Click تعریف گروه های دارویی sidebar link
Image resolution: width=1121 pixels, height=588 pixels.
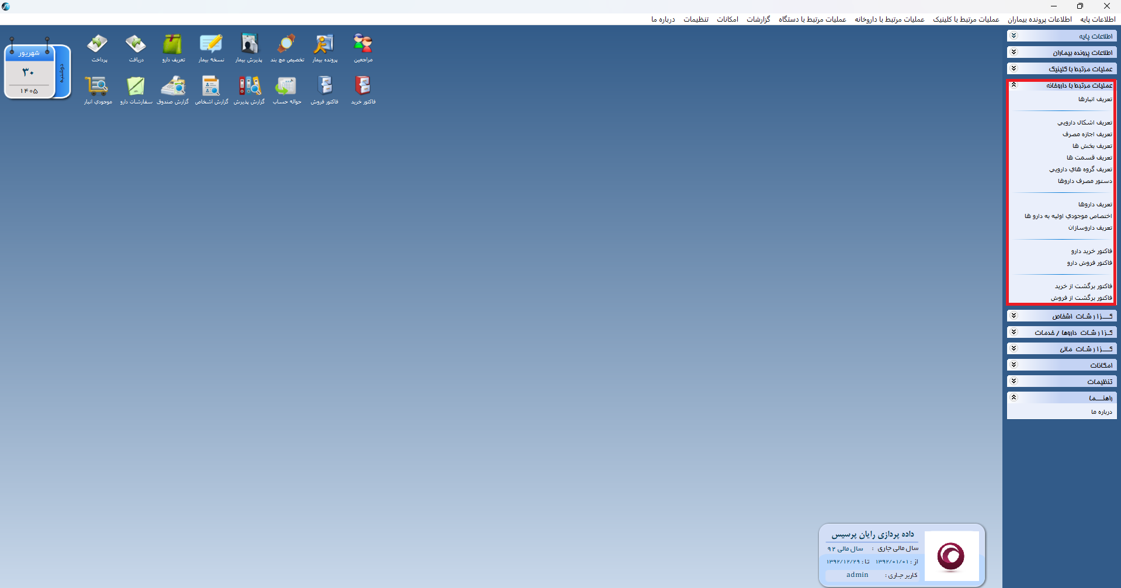pyautogui.click(x=1080, y=170)
